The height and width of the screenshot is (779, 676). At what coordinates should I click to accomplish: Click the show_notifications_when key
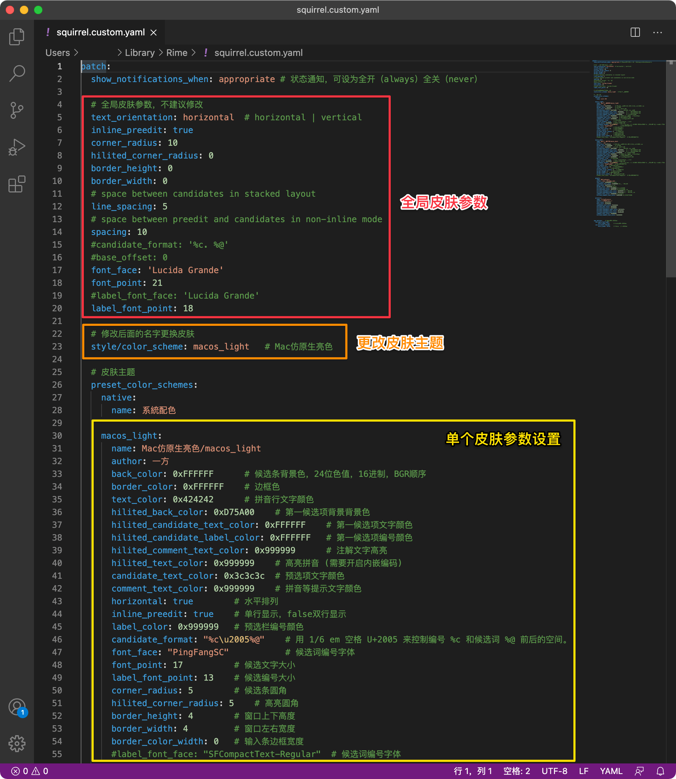tap(150, 79)
